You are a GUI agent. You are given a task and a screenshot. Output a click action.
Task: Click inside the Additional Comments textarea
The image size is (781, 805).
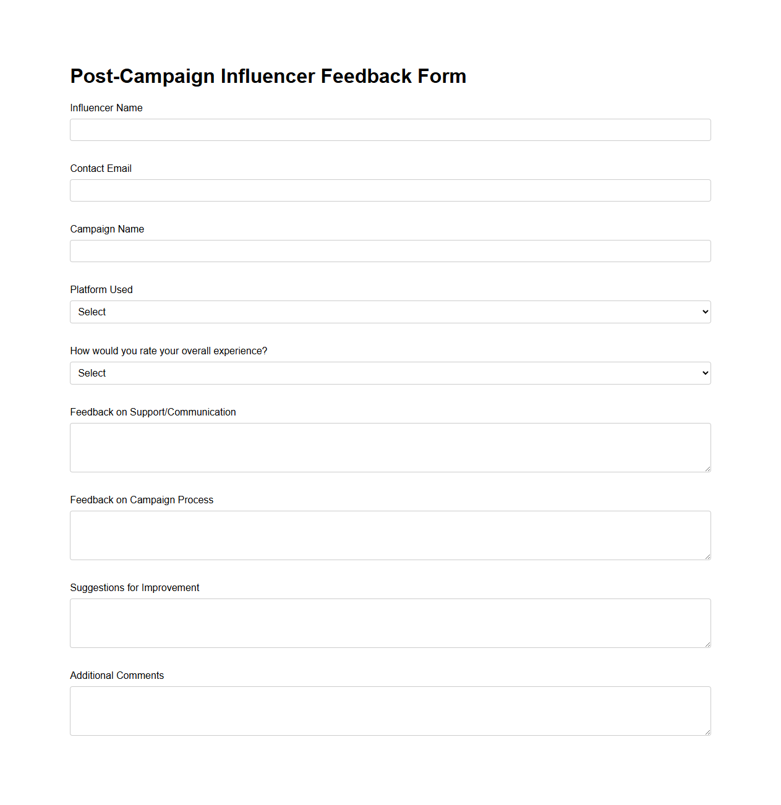390,710
